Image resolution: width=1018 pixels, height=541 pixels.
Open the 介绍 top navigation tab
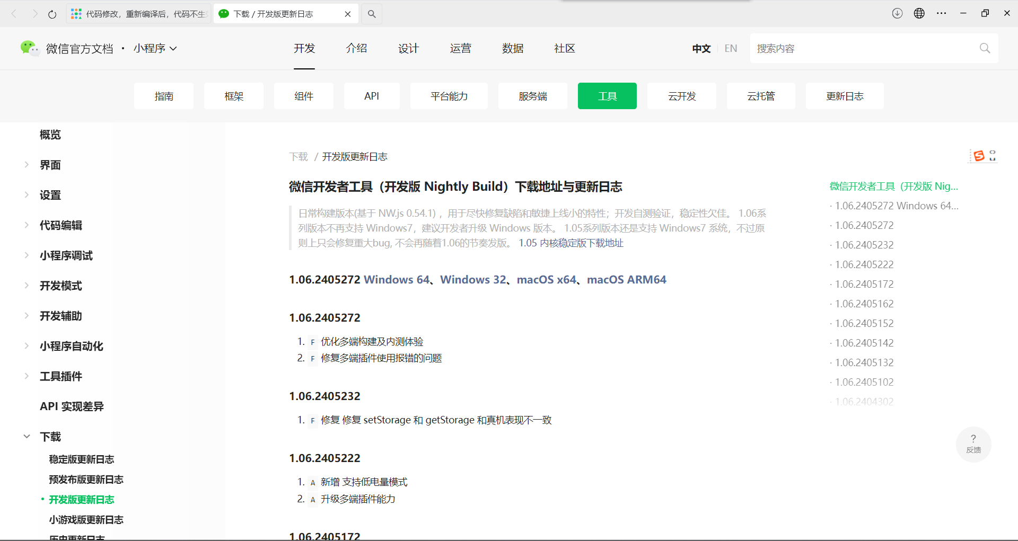[x=356, y=48]
